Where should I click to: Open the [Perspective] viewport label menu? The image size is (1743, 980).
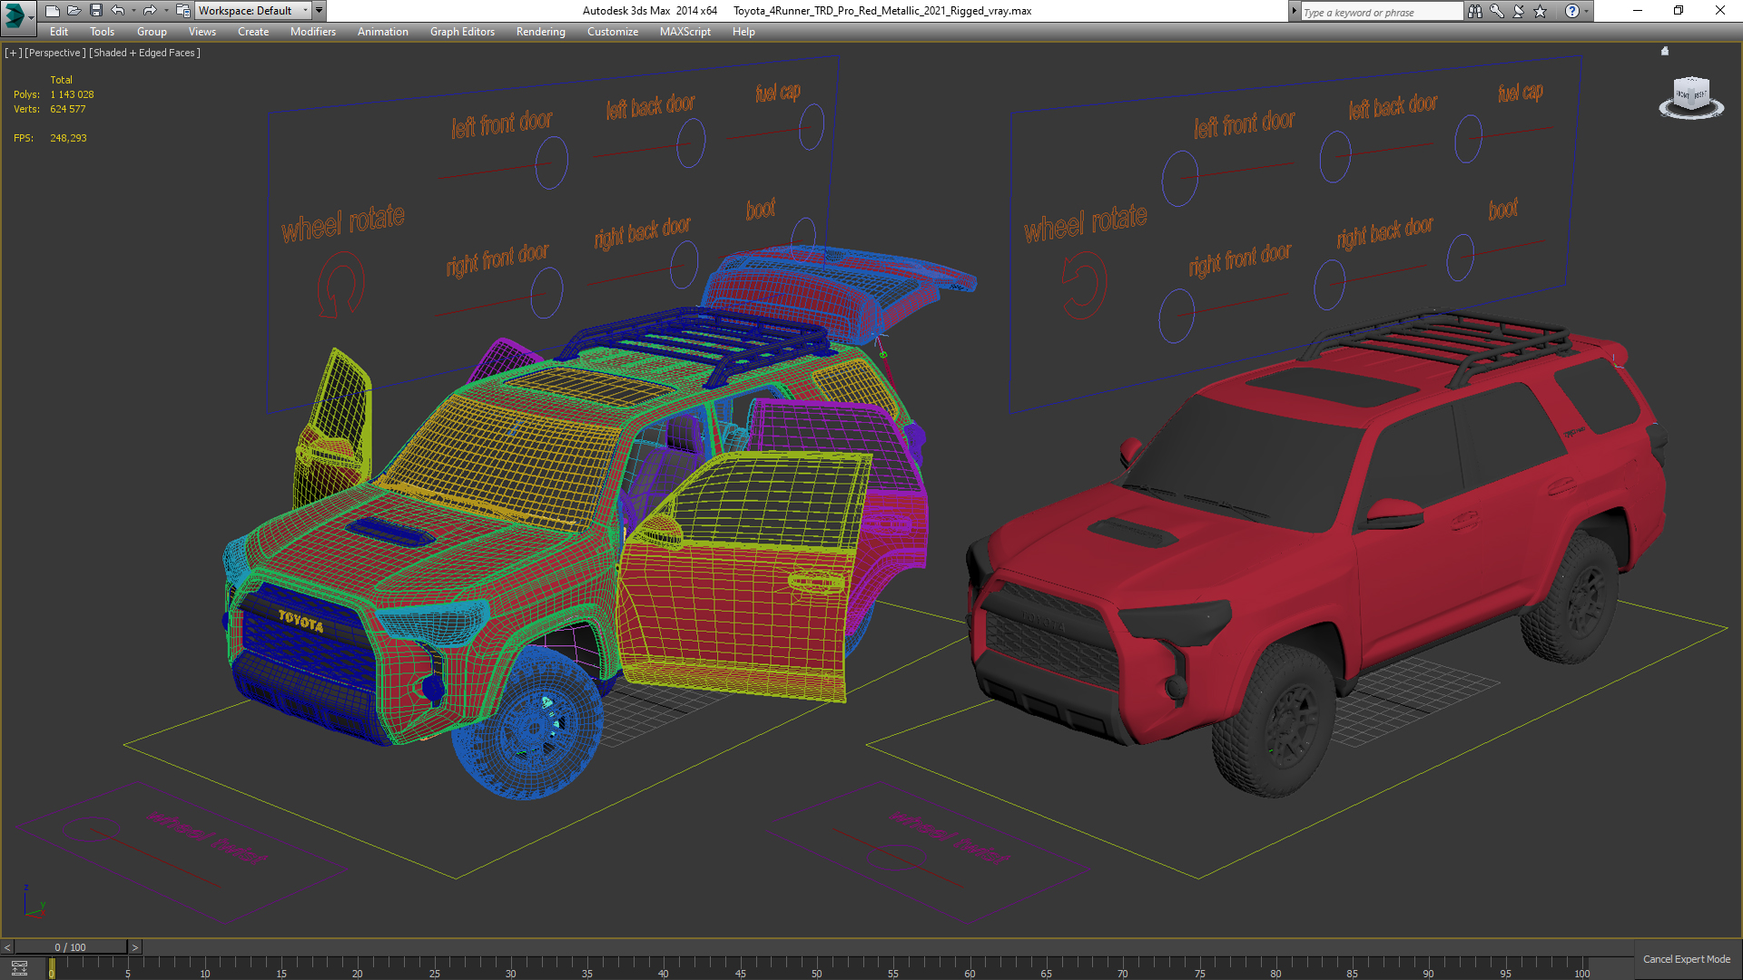click(55, 53)
